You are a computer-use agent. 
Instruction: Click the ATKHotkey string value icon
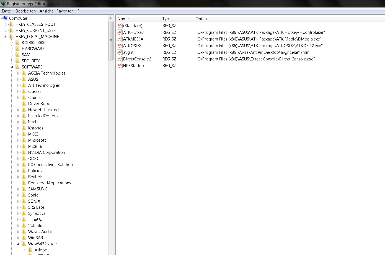tap(120, 32)
